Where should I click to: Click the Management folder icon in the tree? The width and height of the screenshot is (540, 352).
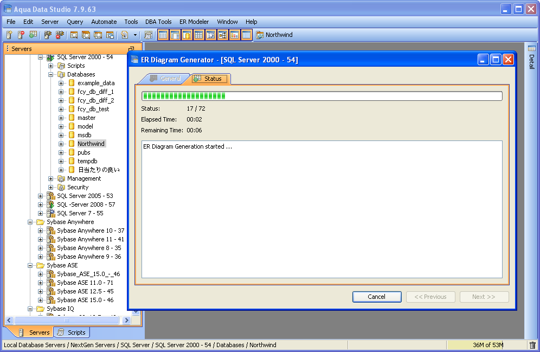[61, 179]
